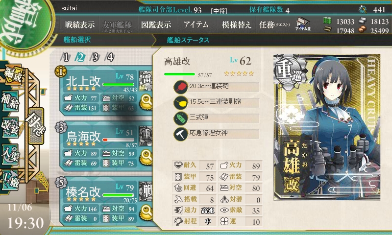The width and height of the screenshot is (392, 235).
Task: Click the magnifier icon on 北上改 card
Action: tap(147, 102)
